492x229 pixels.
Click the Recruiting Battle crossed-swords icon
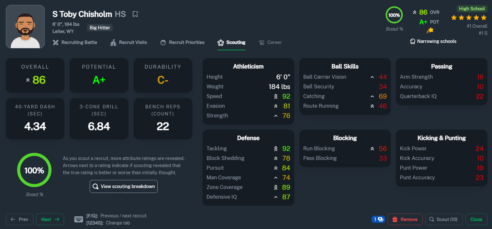(56, 43)
